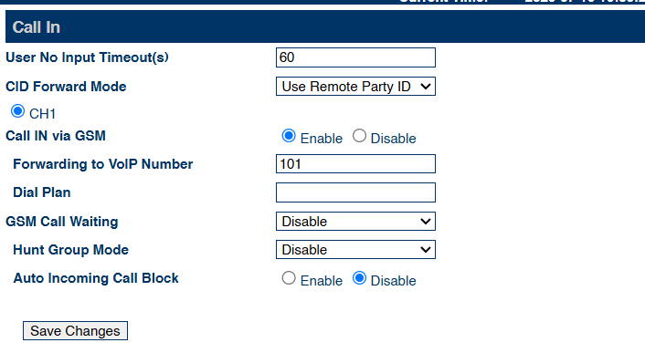Open the CID Forward Mode dropdown
The width and height of the screenshot is (645, 353).
click(355, 86)
